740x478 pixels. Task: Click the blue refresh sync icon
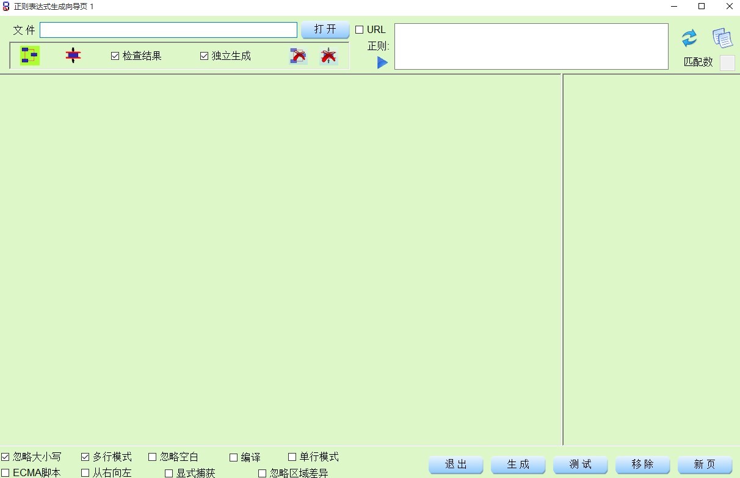coord(689,38)
